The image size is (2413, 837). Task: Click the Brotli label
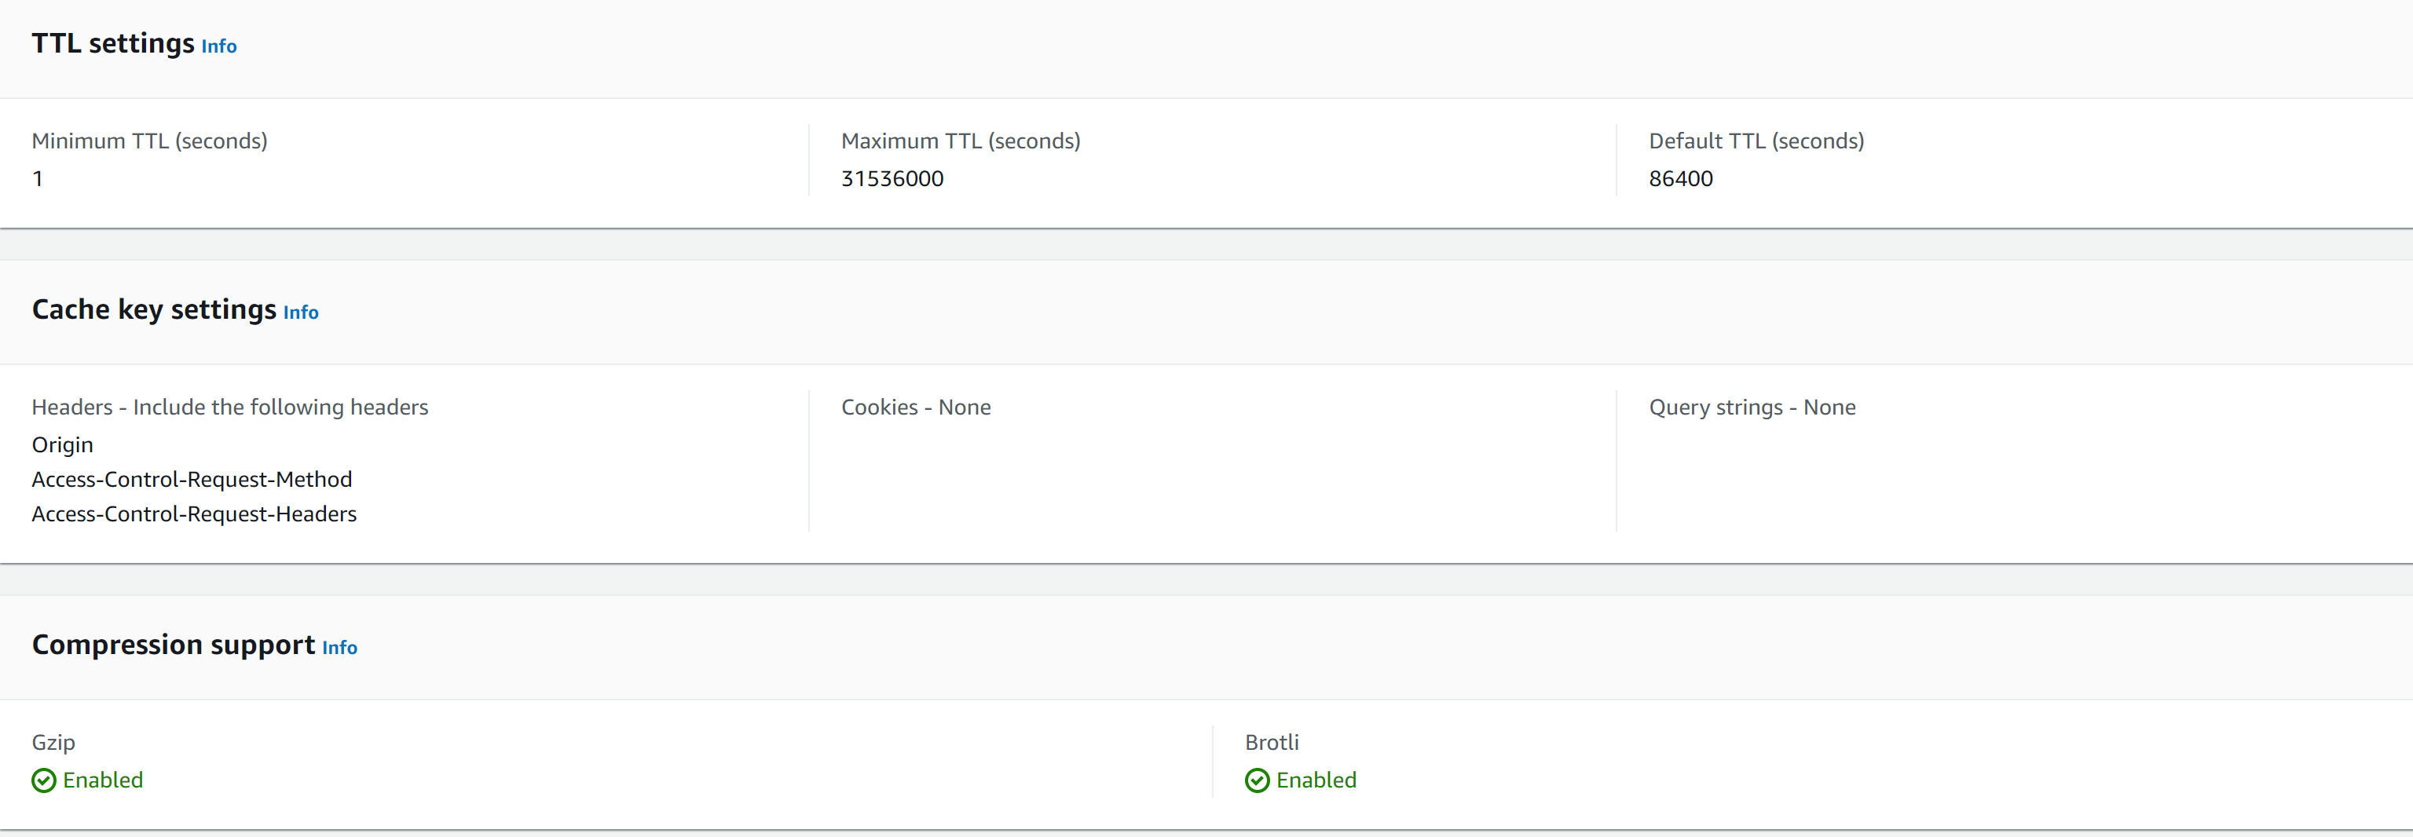(x=1270, y=741)
